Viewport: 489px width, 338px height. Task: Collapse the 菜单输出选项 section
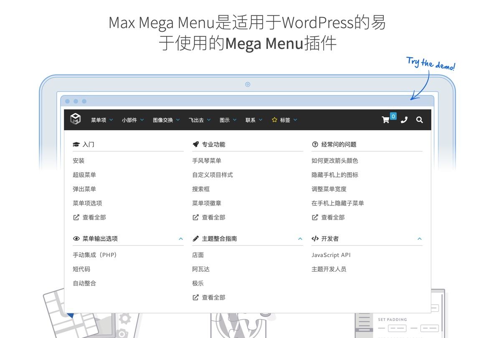[x=181, y=239]
